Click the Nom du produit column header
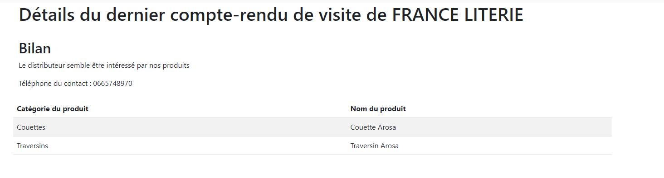Image resolution: width=664 pixels, height=178 pixels. [378, 109]
